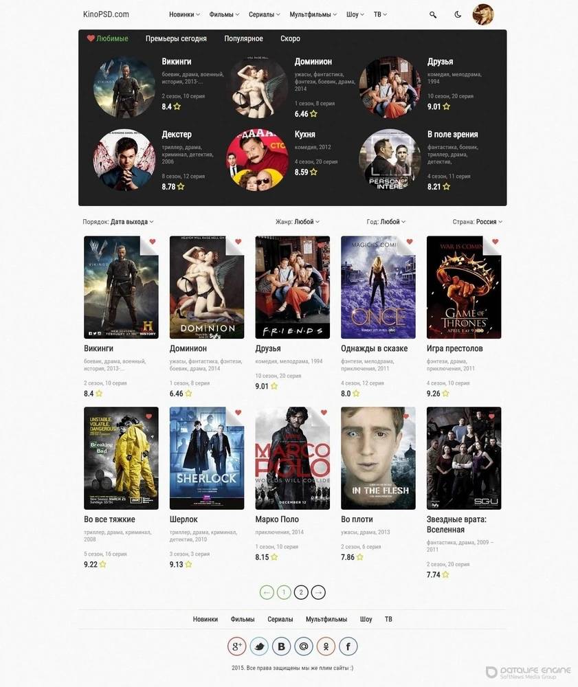This screenshot has height=687, width=578.
Task: Go to page 2
Action: (301, 592)
